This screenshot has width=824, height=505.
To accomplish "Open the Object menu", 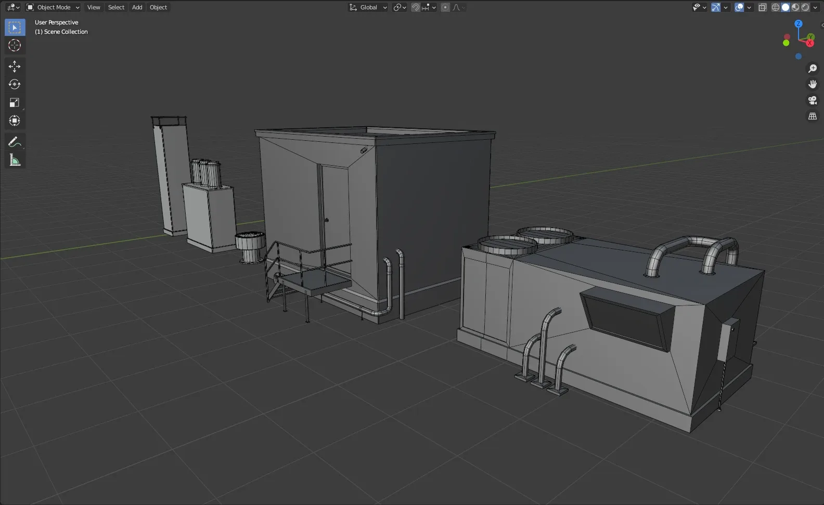I will pyautogui.click(x=158, y=7).
